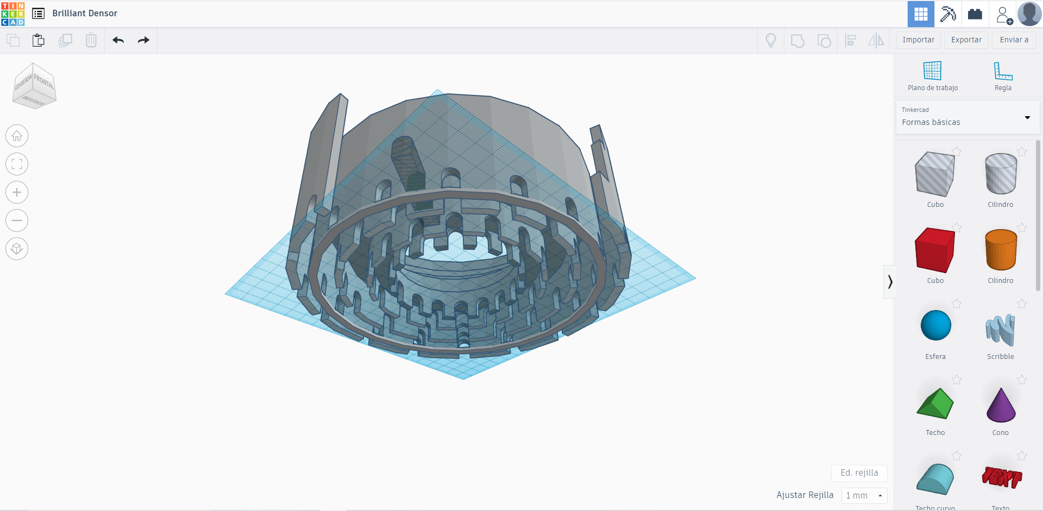Select the Plano de trabajo tool
1043x511 pixels.
pyautogui.click(x=932, y=75)
